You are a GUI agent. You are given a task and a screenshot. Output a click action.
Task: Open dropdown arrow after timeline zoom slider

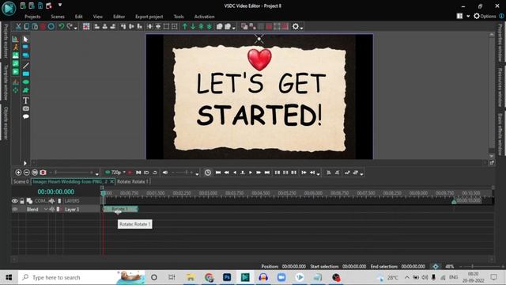[97, 174]
